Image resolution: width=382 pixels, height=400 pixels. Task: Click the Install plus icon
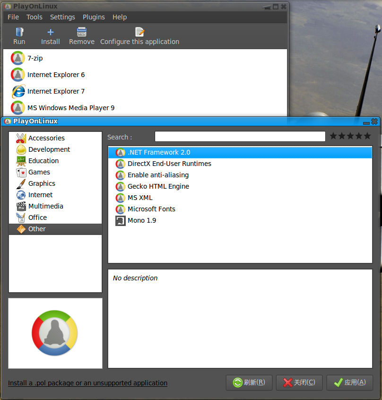(x=51, y=32)
